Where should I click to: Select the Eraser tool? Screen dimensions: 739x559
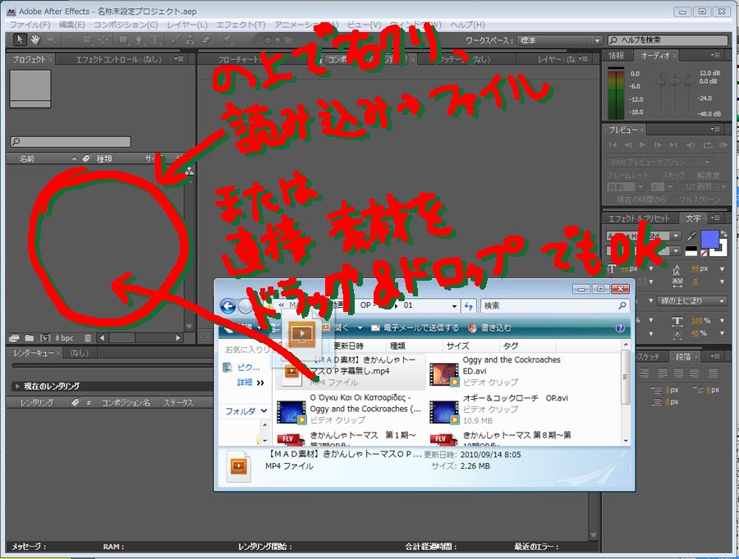206,40
